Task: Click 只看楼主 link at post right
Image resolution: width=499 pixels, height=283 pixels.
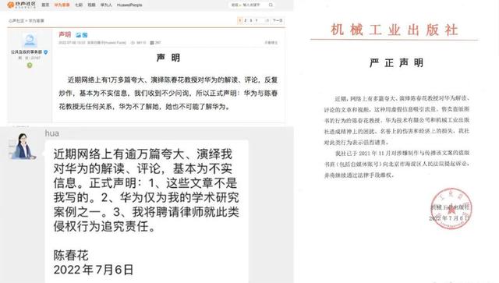Action: [x=271, y=43]
